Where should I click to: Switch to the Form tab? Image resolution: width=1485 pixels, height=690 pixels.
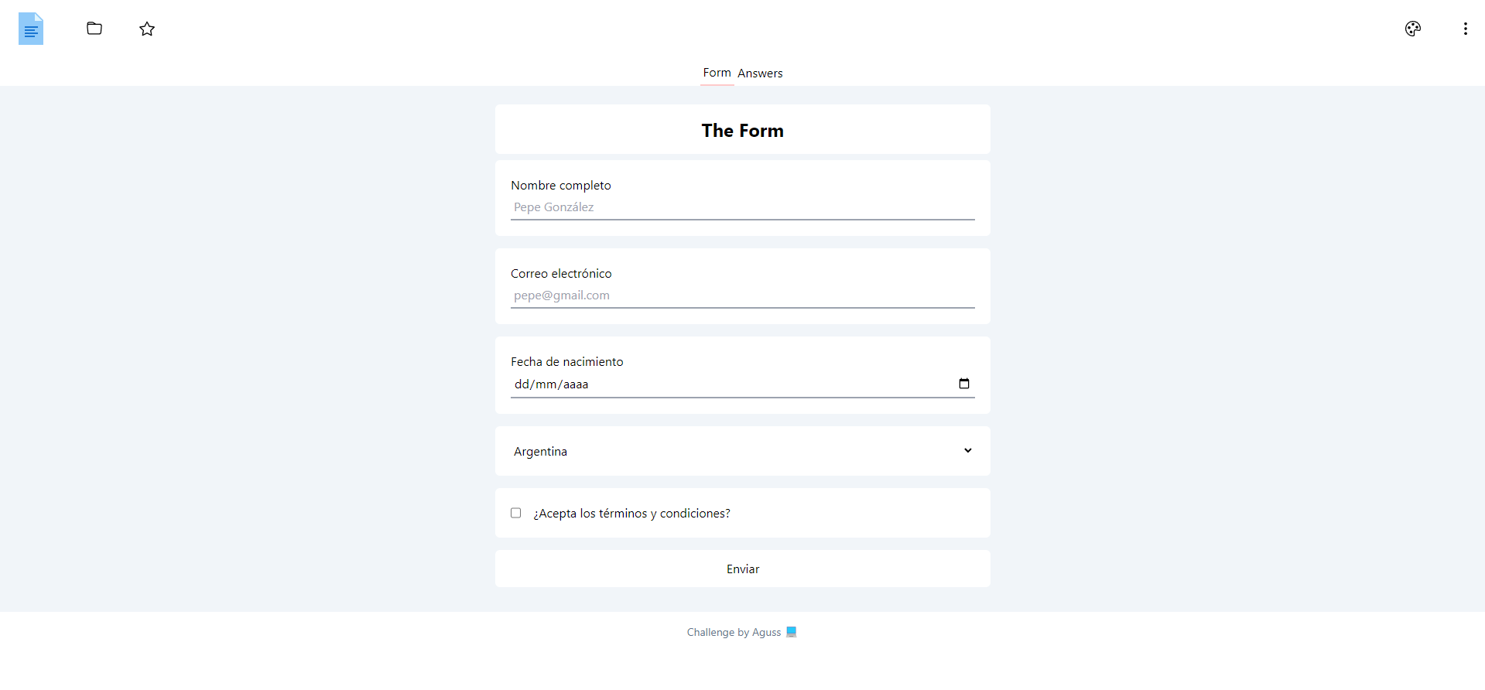click(x=717, y=73)
